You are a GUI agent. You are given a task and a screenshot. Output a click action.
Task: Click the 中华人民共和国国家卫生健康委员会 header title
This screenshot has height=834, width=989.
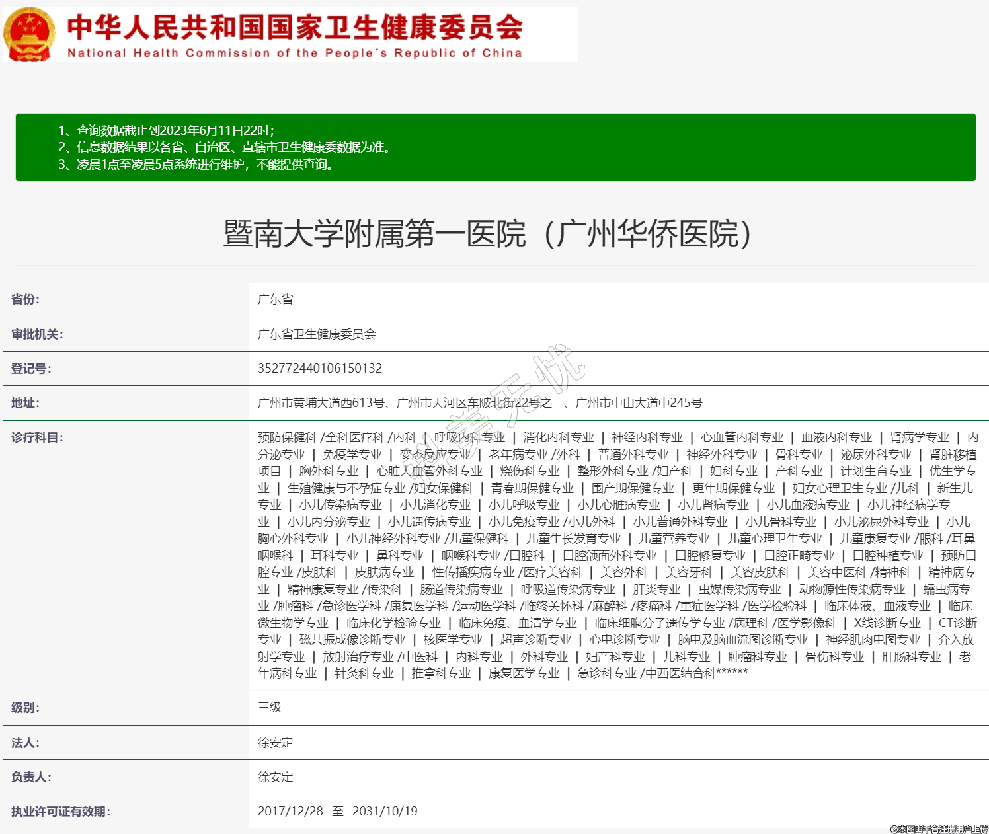(295, 26)
